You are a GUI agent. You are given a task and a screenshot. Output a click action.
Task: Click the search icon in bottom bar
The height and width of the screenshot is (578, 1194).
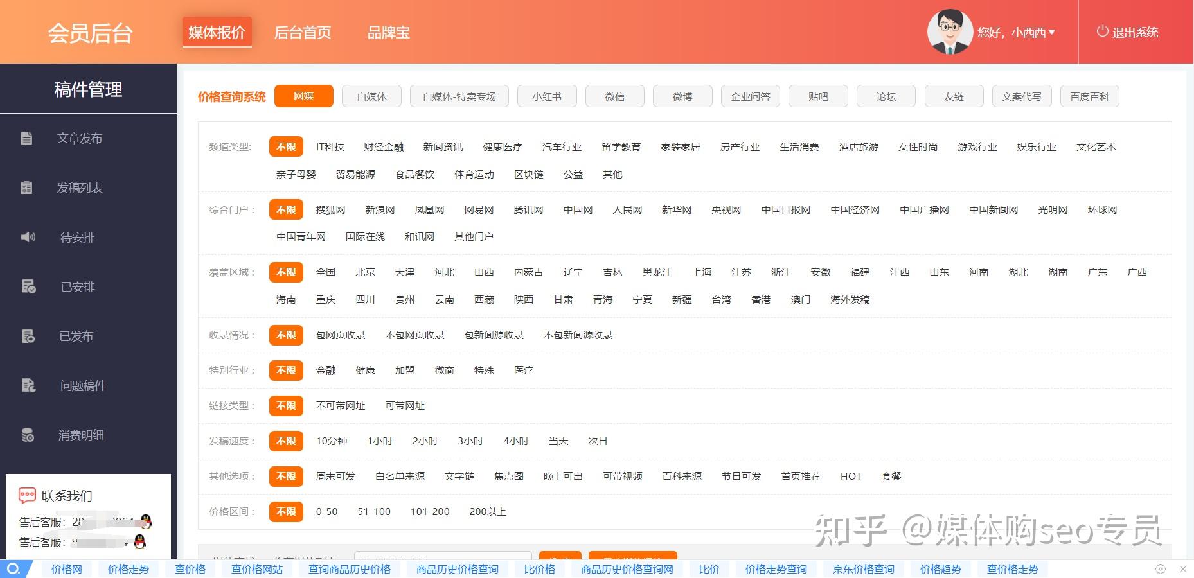tap(13, 569)
